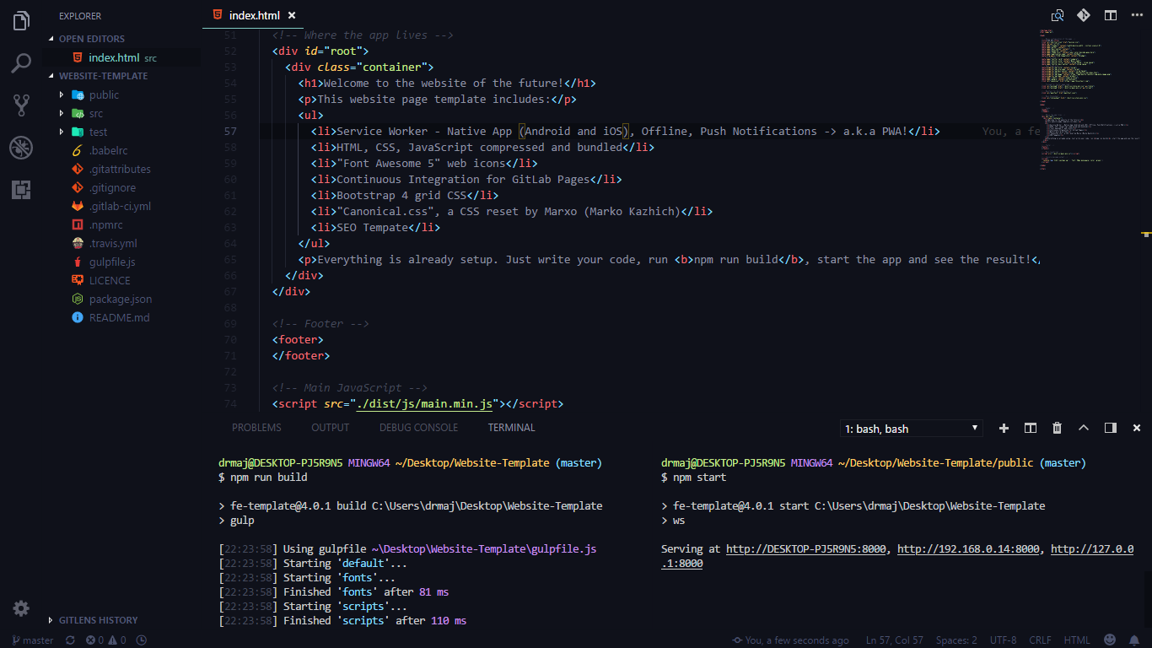The width and height of the screenshot is (1152, 648).
Task: Open the .npmrc file
Action: coord(107,225)
